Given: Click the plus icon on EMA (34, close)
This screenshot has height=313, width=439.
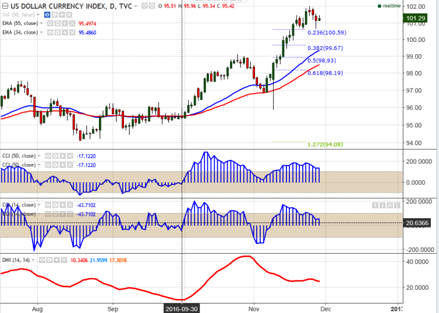Looking at the screenshot, I should tap(65, 33).
